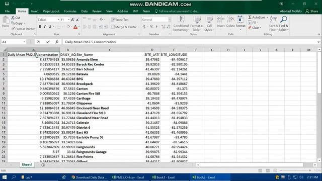This screenshot has width=322, height=181.
Task: Toggle Underline formatting
Action: (x=50, y=27)
